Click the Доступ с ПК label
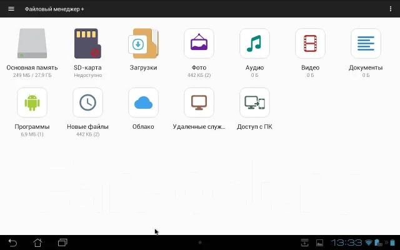Viewport: 400px width, 250px height. [254, 127]
